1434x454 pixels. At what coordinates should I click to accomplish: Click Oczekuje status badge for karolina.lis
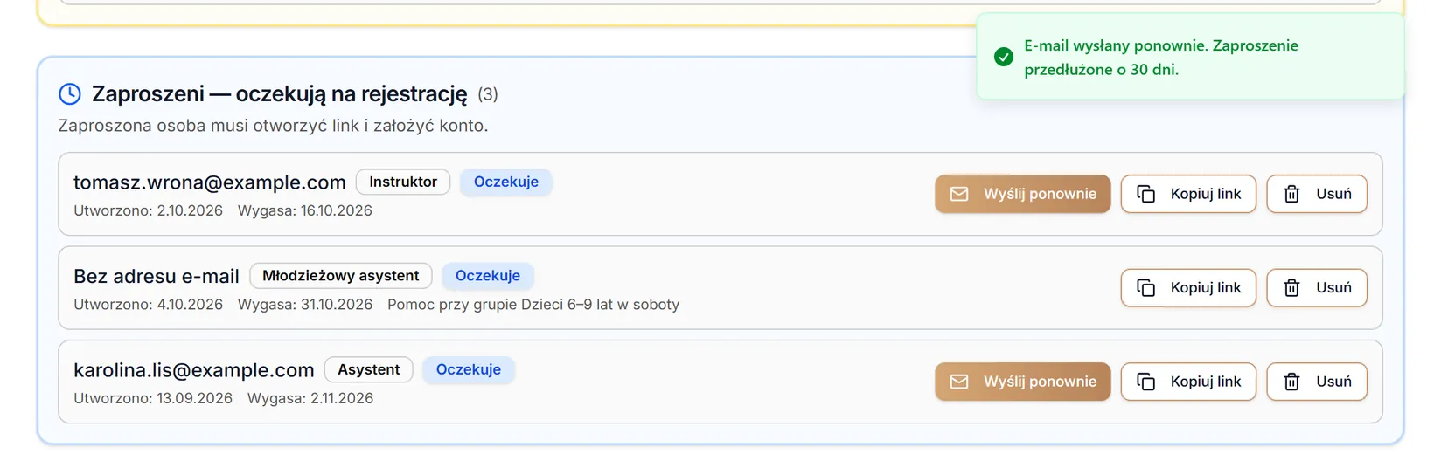469,369
